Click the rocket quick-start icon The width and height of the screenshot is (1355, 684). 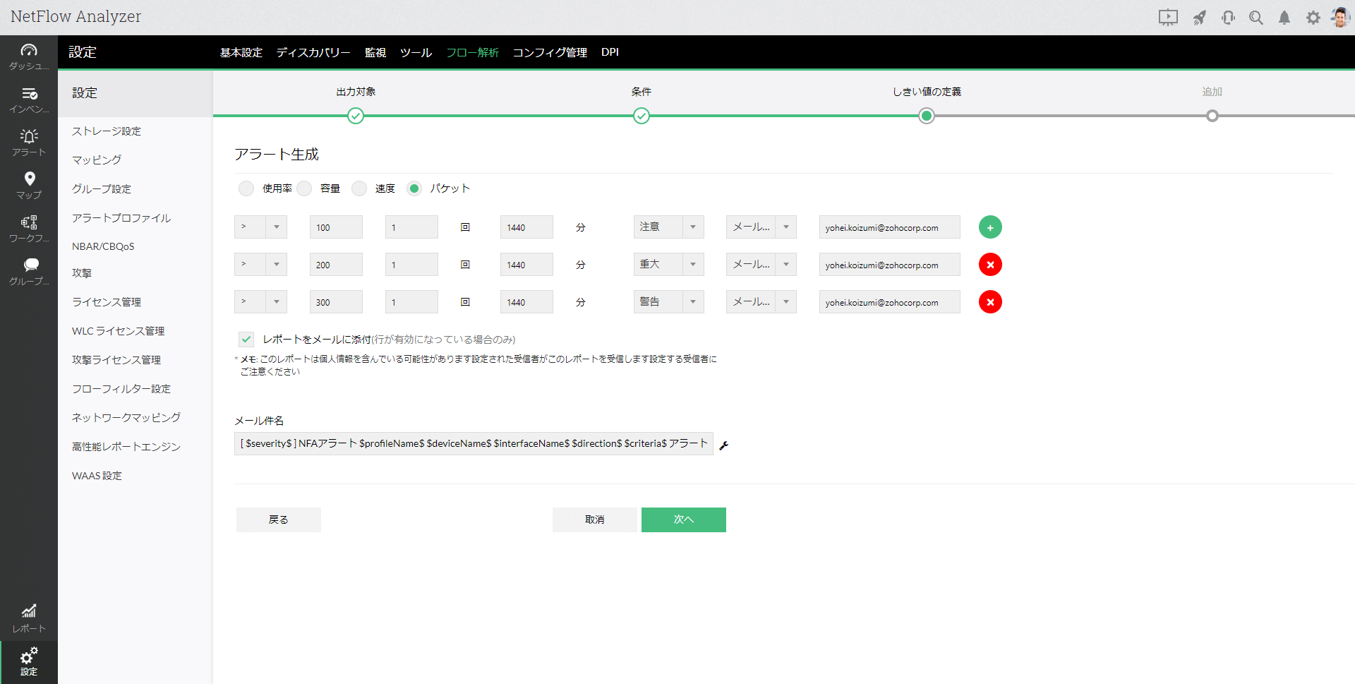1199,18
